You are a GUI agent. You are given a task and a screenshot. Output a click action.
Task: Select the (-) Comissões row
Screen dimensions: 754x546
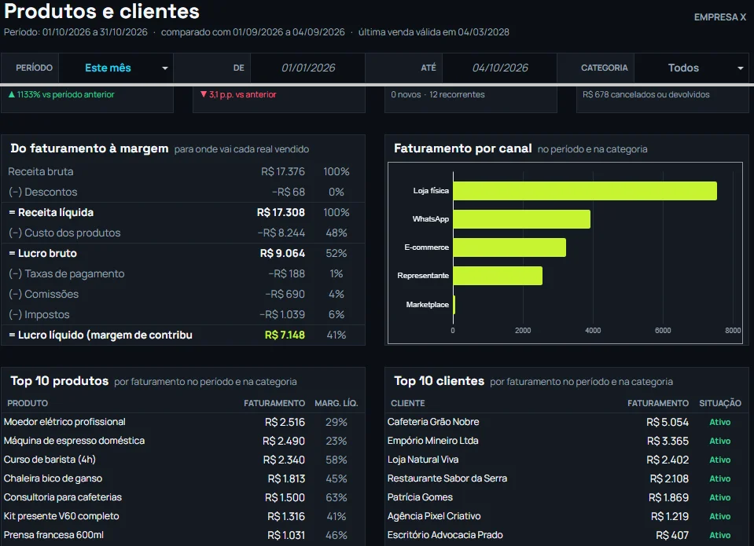(x=182, y=294)
